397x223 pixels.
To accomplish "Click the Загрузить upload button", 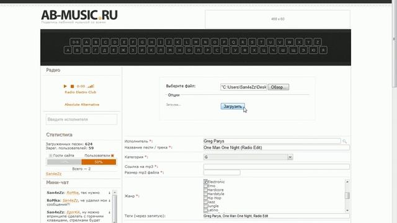I will pos(233,107).
